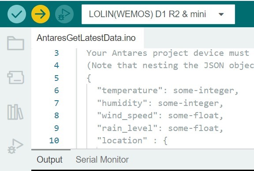This screenshot has width=254, height=171.
Task: Click the Verify checkmark button
Action: [17, 14]
